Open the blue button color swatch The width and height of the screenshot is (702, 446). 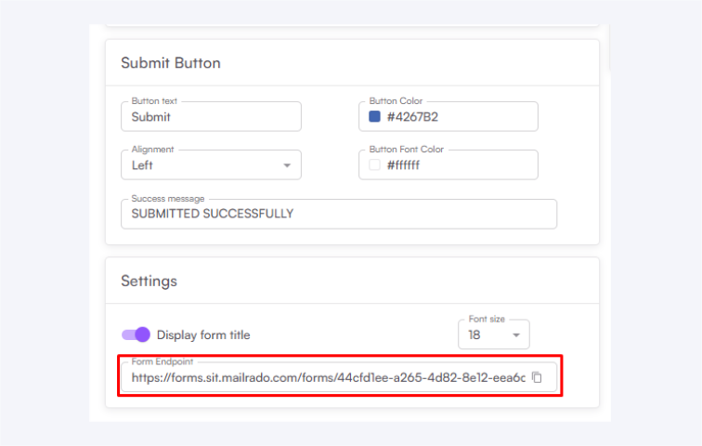(x=375, y=117)
